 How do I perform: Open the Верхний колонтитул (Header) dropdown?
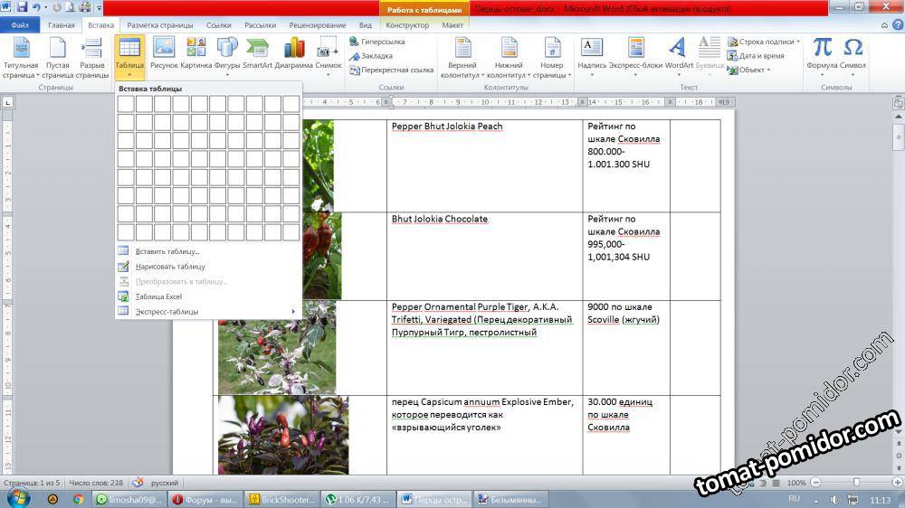pyautogui.click(x=462, y=56)
